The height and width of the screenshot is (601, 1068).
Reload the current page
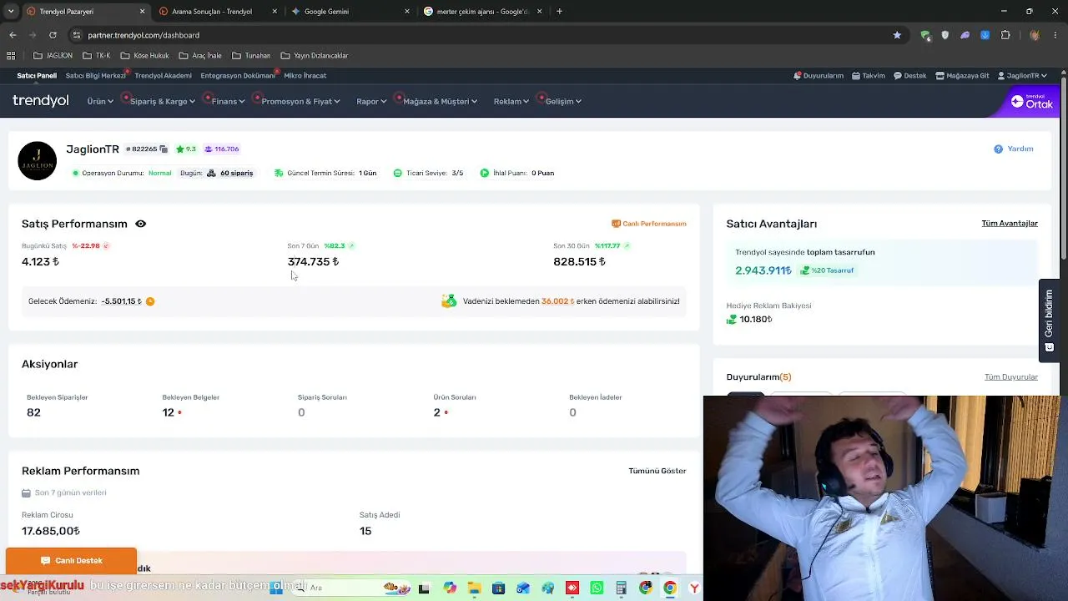[x=53, y=35]
